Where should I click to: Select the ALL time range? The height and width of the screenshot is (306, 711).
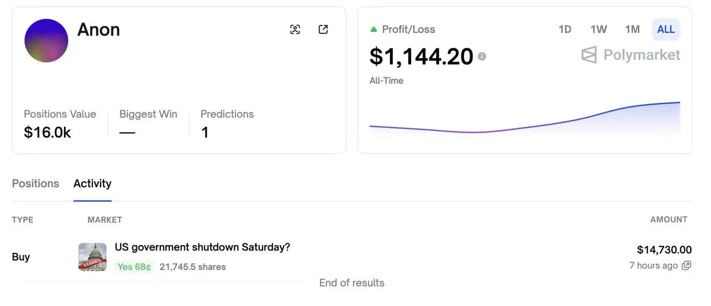666,29
